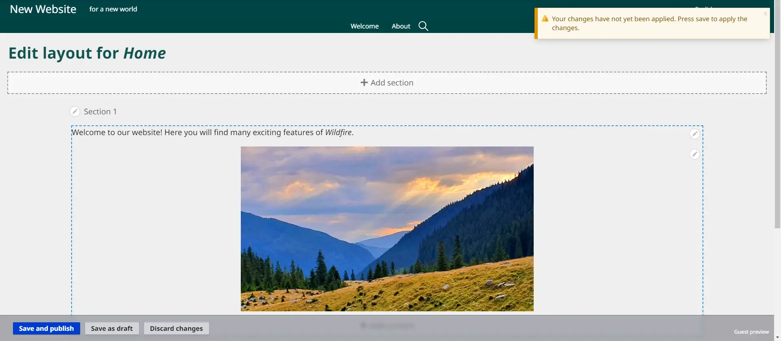
Task: Click the pencil icon beside Section 1
Action: pyautogui.click(x=75, y=111)
